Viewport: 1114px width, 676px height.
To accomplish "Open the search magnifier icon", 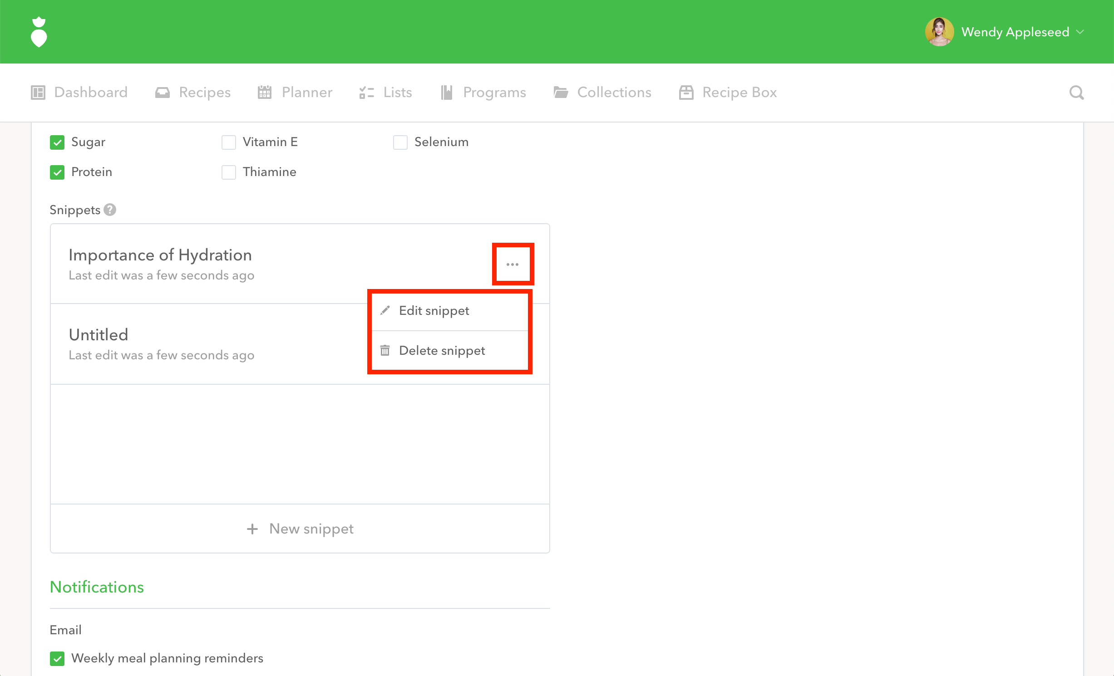I will 1076,93.
